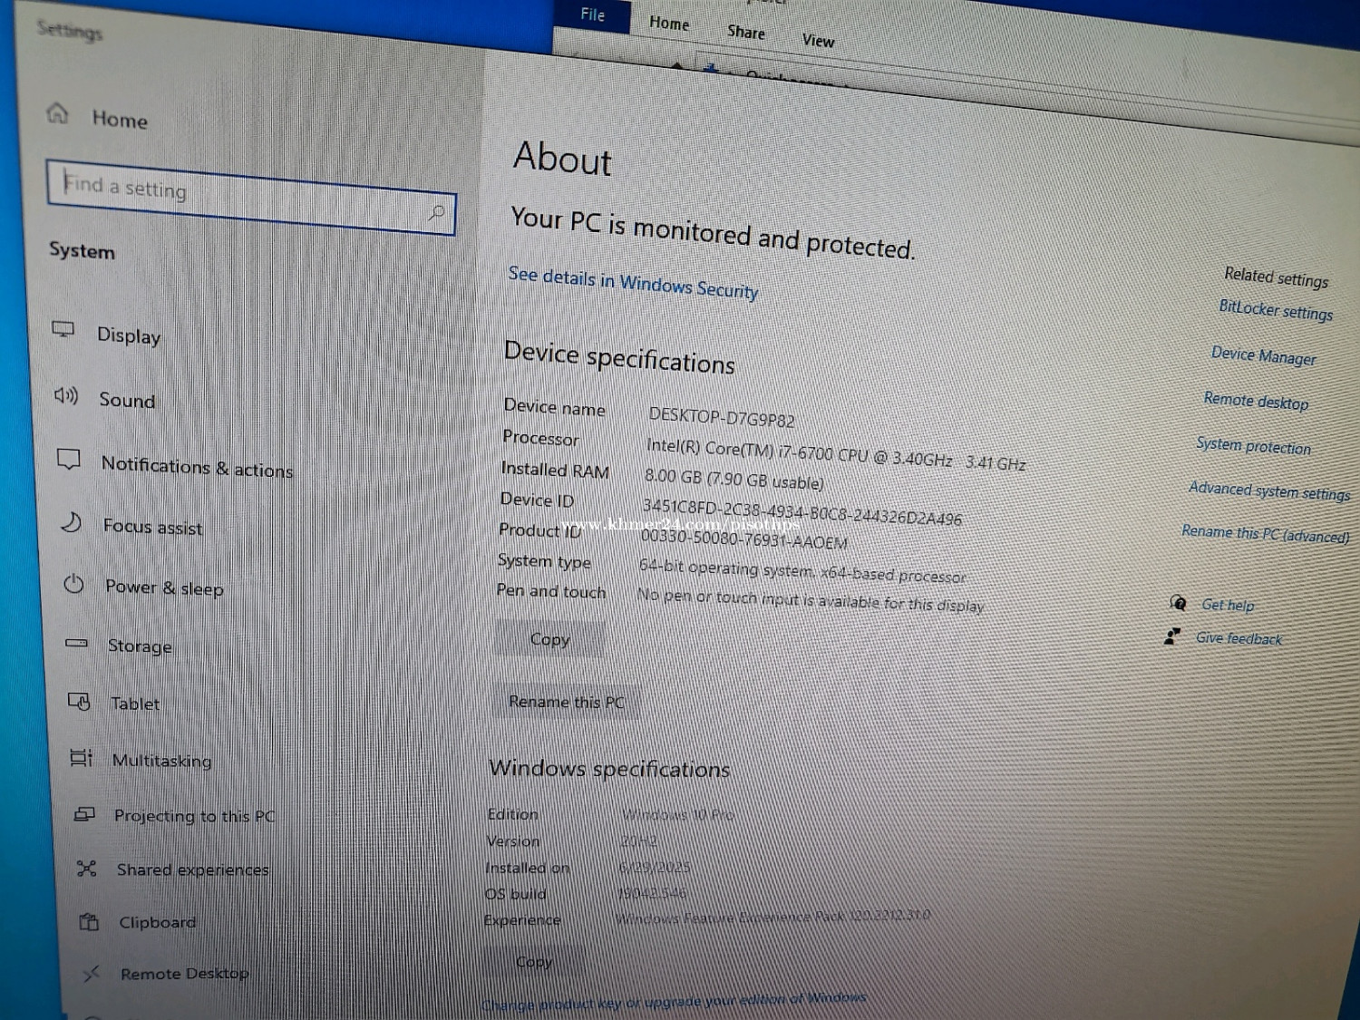Click the Sound speaker icon
The image size is (1360, 1020).
66,395
